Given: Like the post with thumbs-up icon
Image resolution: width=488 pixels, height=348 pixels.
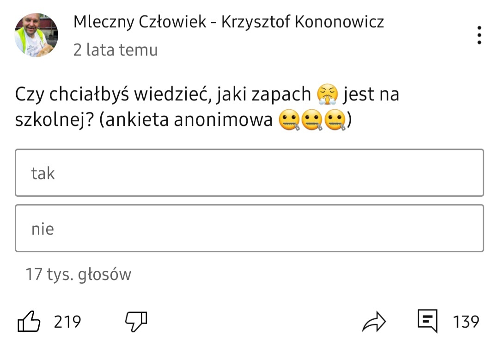Looking at the screenshot, I should pos(29,321).
